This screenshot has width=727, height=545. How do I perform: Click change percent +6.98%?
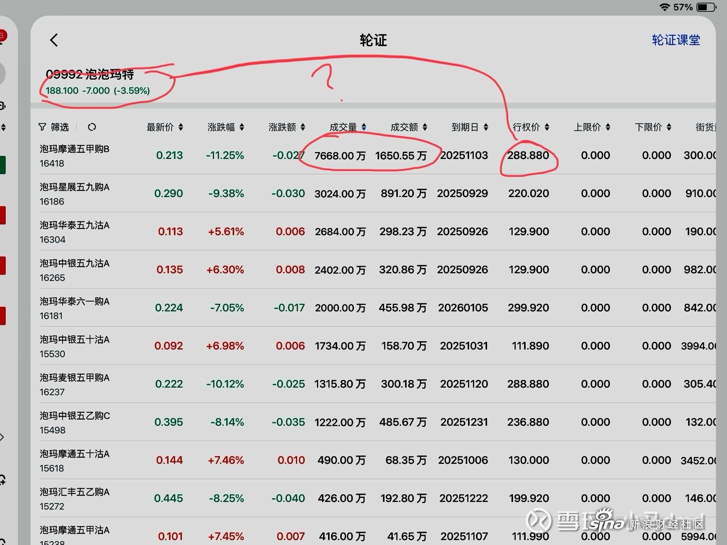[x=225, y=346]
